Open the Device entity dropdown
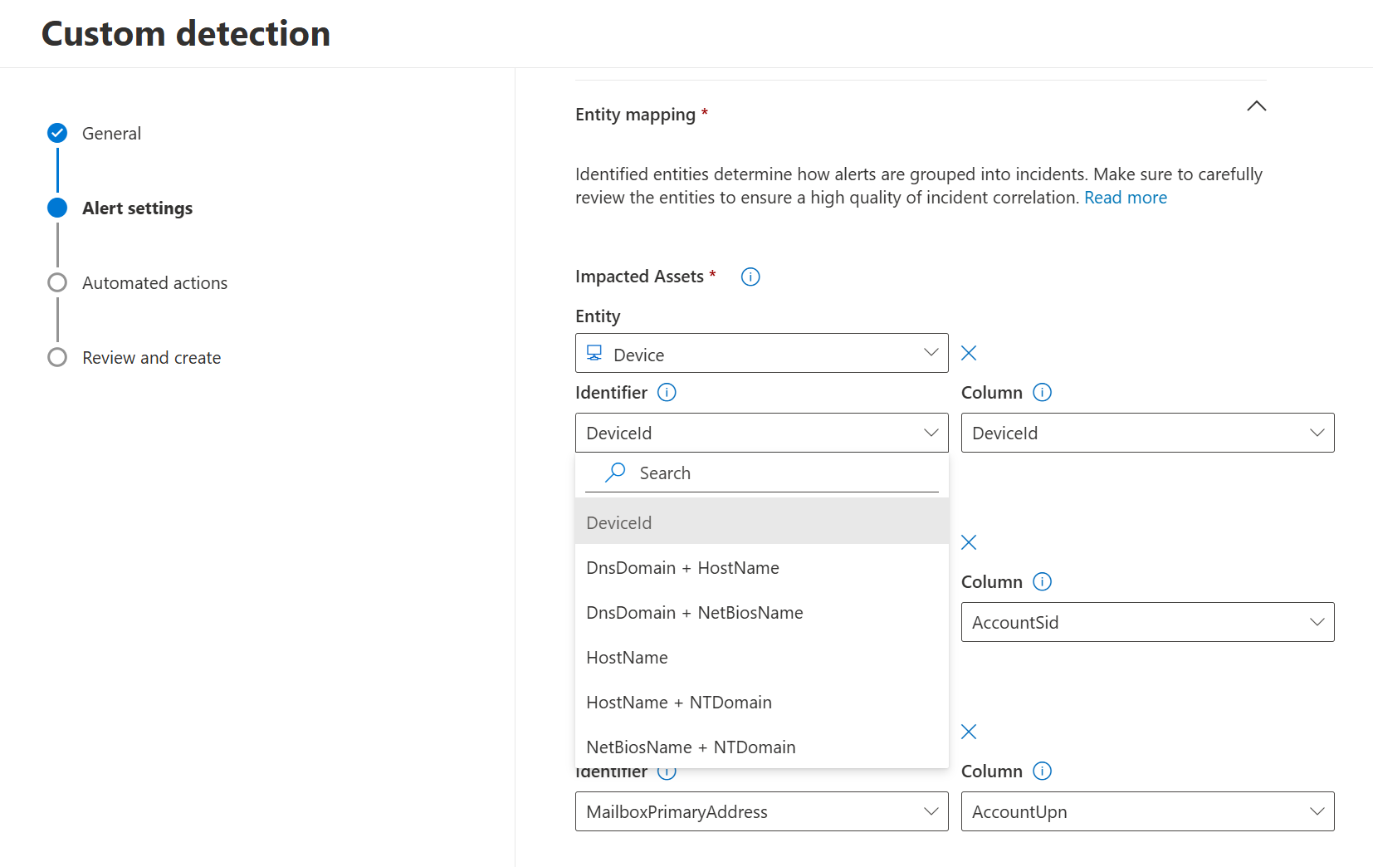 [761, 354]
